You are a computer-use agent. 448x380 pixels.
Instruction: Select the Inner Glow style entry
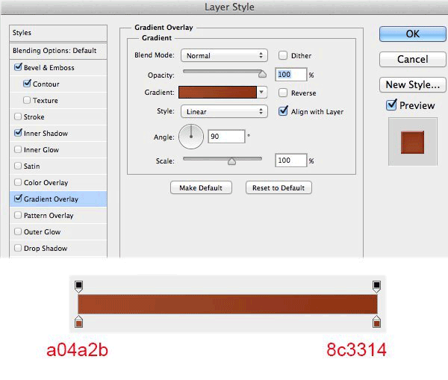coord(58,150)
